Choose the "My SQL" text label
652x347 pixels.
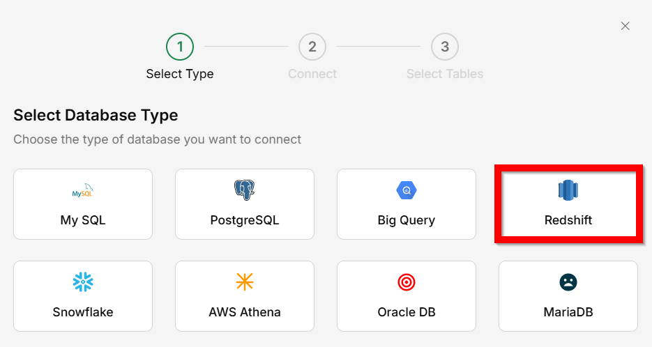[83, 220]
